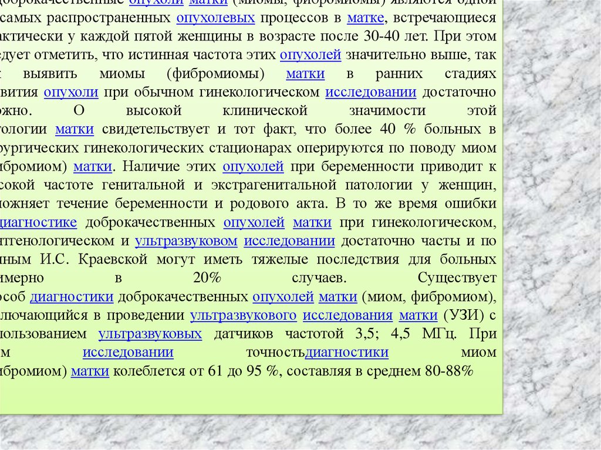Open the 'матке' link before 'встречающиеся'

click(x=364, y=18)
